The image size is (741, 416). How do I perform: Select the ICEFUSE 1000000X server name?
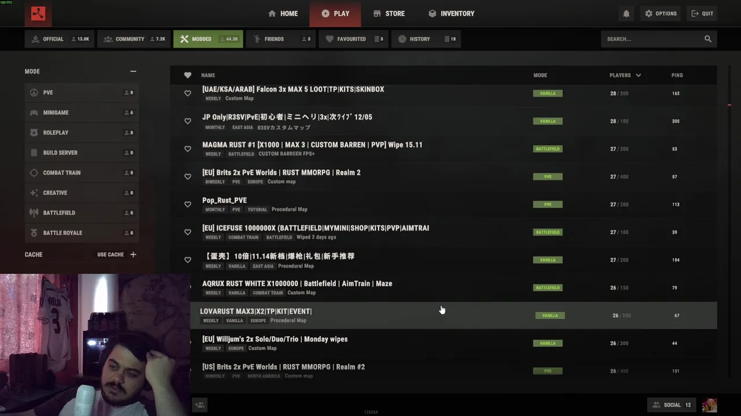click(x=316, y=228)
